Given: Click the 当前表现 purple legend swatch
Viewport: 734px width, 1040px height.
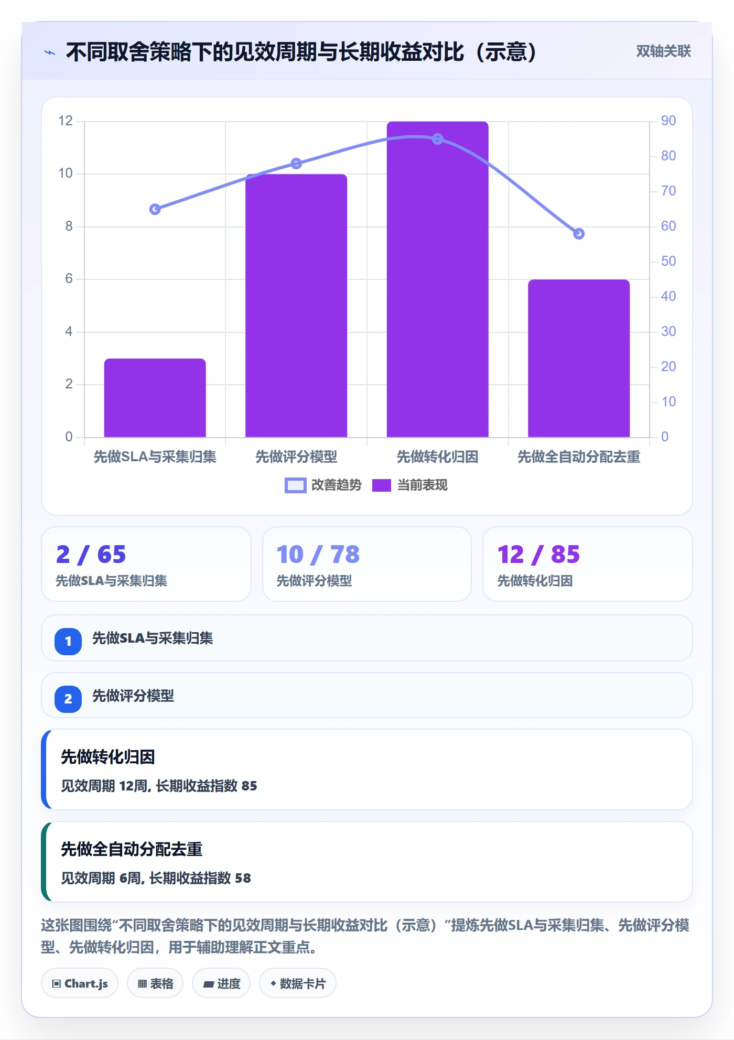Looking at the screenshot, I should coord(382,485).
